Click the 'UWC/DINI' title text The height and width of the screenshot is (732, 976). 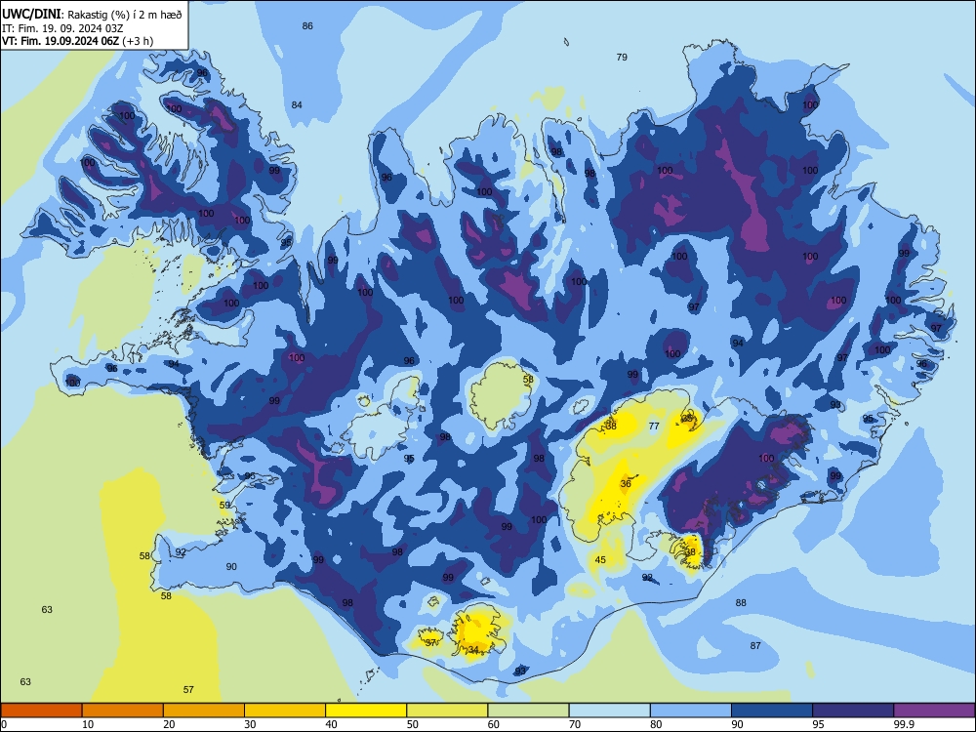click(31, 15)
